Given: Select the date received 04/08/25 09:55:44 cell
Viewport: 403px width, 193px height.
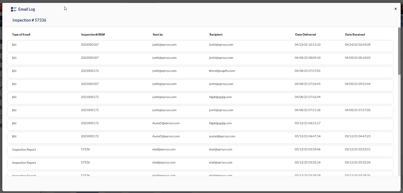Looking at the screenshot, I should pyautogui.click(x=357, y=84).
